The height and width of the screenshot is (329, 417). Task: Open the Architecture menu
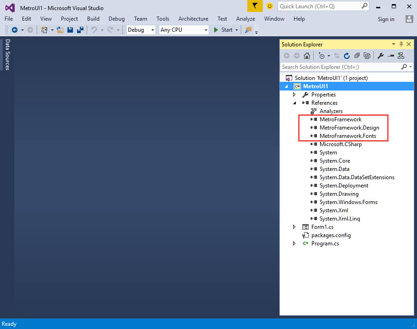point(193,19)
